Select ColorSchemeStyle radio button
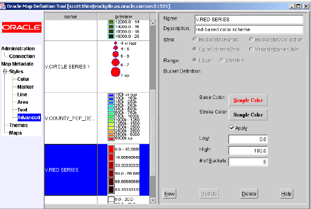This screenshot has height=209, width=311. (x=216, y=49)
